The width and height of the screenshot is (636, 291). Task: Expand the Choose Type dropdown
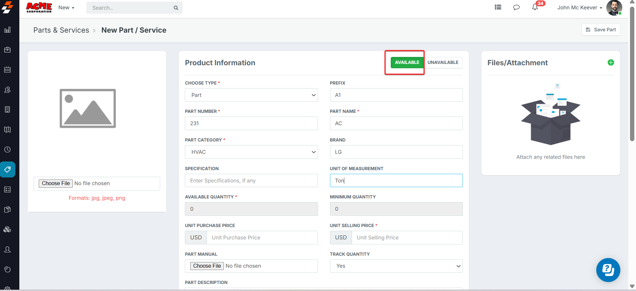pyautogui.click(x=251, y=95)
